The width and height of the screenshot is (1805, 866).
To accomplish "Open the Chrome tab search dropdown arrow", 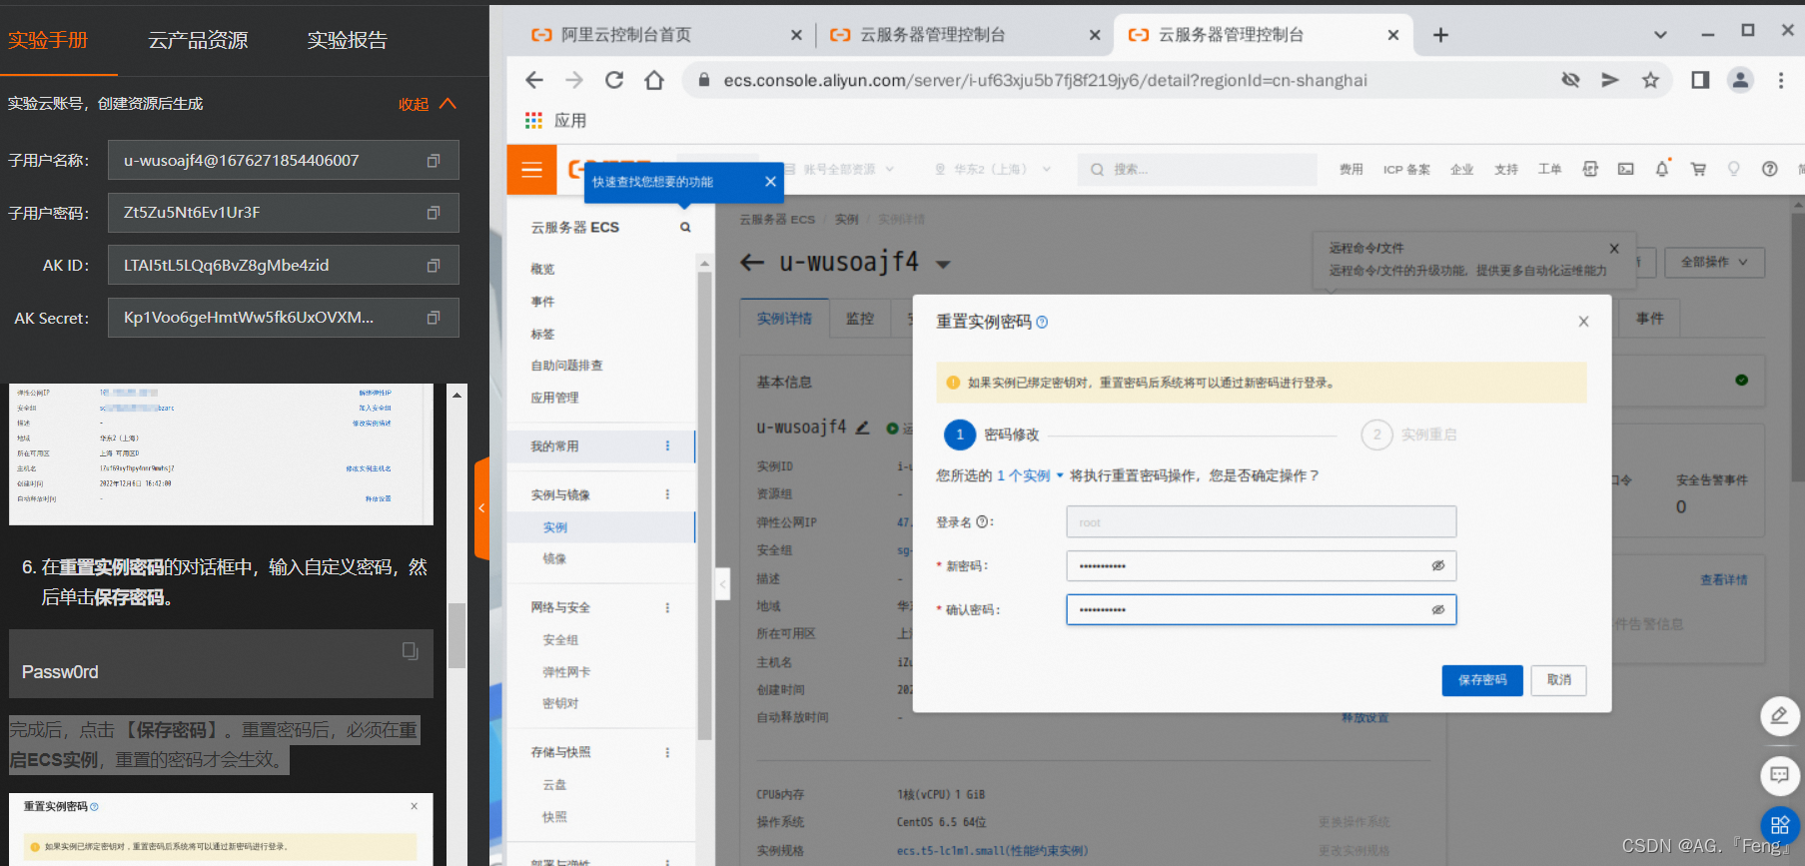I will [x=1660, y=35].
